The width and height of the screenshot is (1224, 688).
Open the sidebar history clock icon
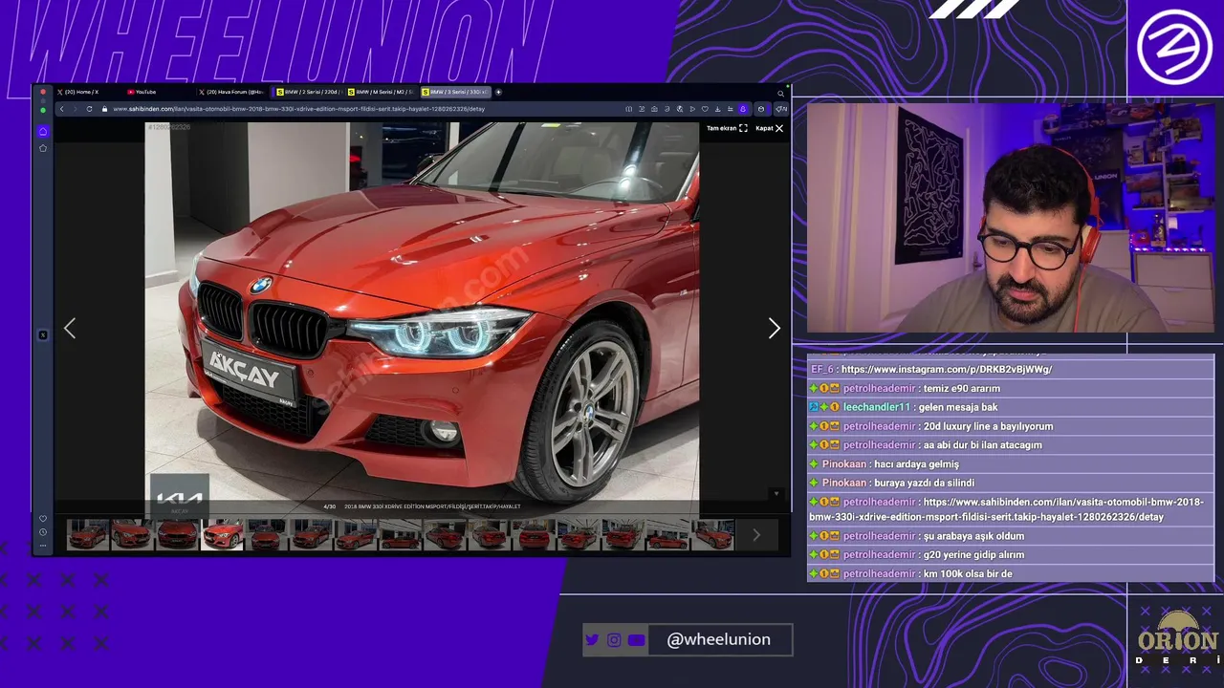[x=43, y=532]
